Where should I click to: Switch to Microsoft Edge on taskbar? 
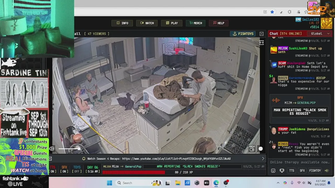click(x=216, y=183)
